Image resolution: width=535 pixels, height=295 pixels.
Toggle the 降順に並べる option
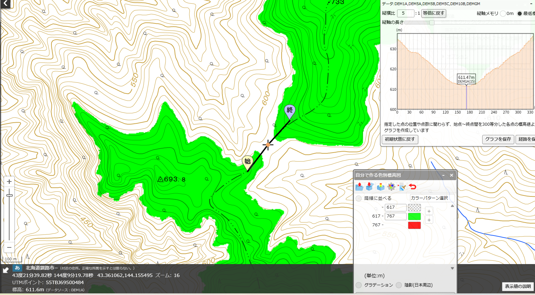click(359, 198)
